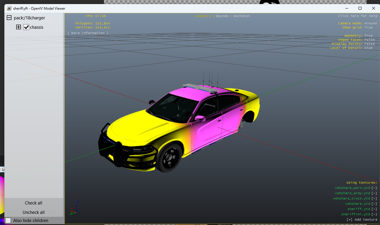
Task: Close the OpenIV Model Viewer window
Action: point(373,8)
